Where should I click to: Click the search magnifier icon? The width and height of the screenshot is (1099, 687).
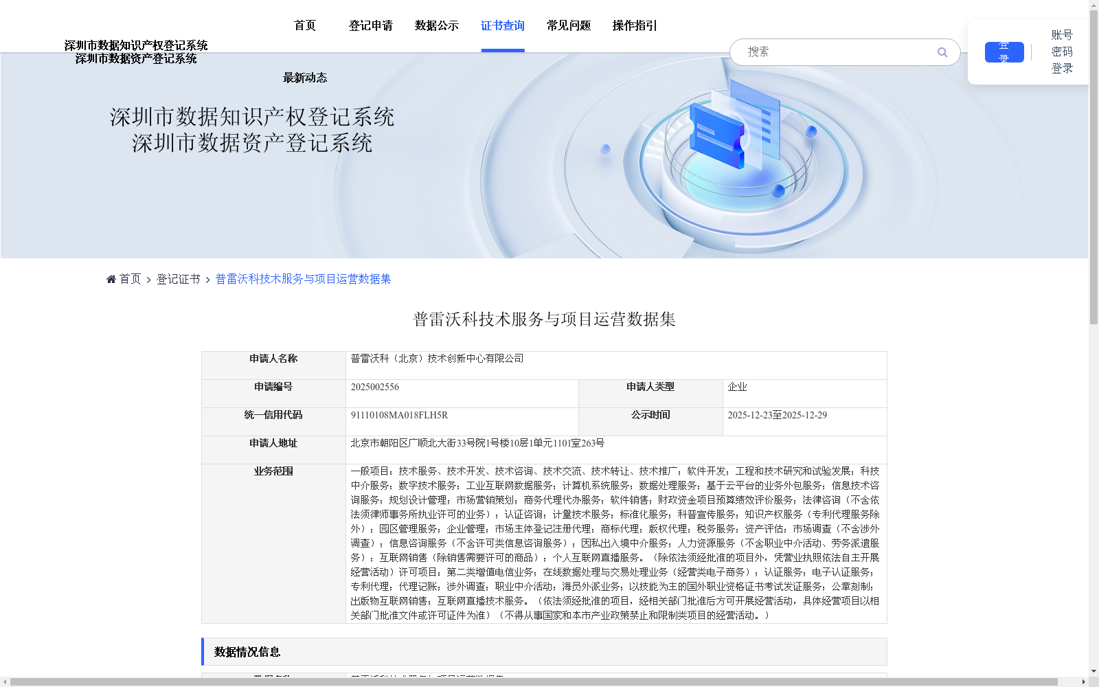(x=942, y=52)
